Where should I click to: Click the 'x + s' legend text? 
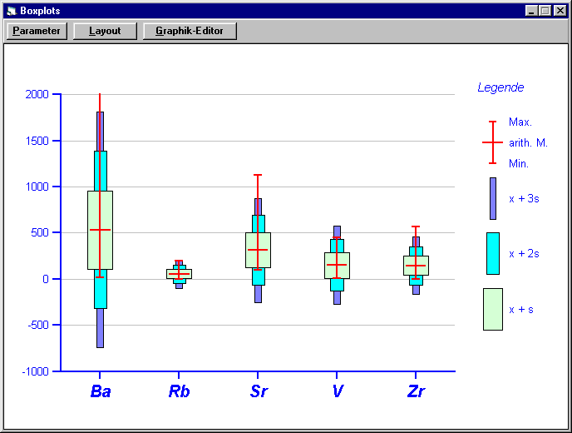point(521,310)
